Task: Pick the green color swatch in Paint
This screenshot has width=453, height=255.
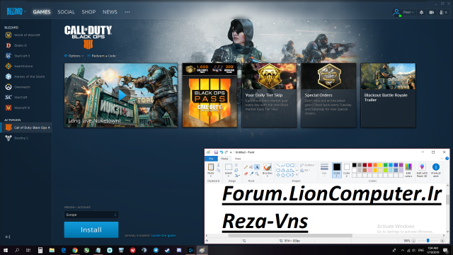Action: point(385,165)
